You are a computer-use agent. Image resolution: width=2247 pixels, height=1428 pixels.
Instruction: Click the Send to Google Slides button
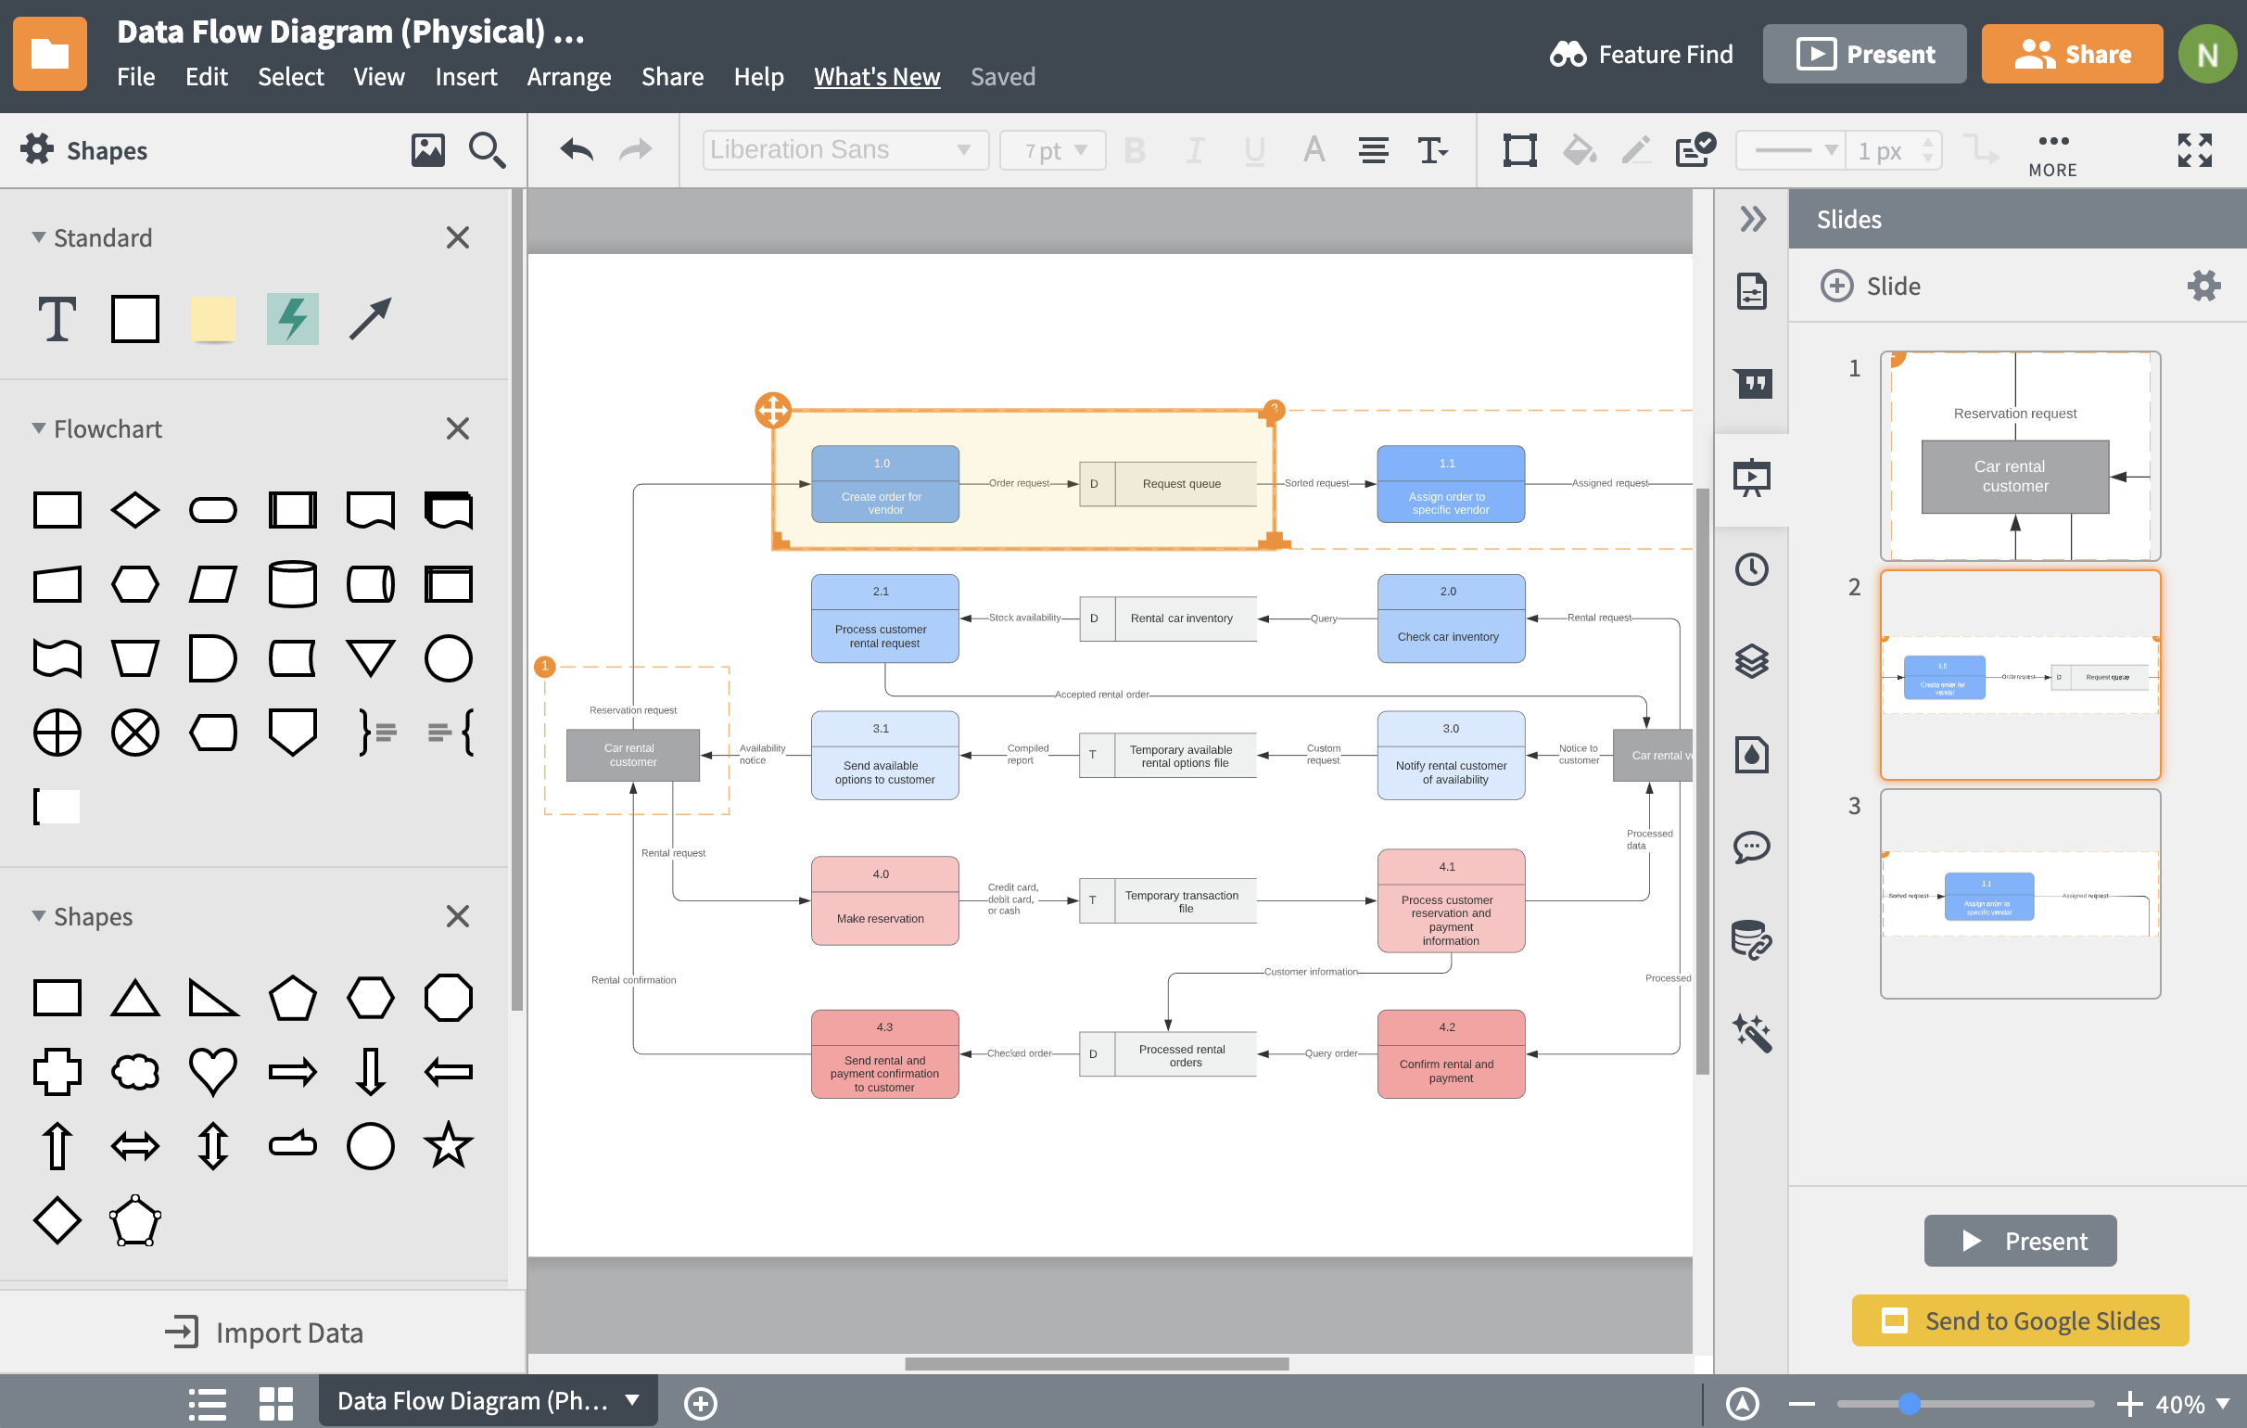pos(2019,1320)
